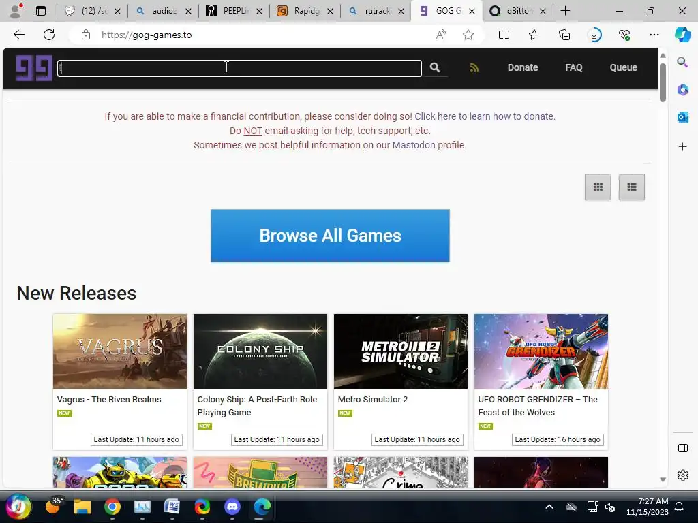Open Outlook in Edge sidebar

682,117
